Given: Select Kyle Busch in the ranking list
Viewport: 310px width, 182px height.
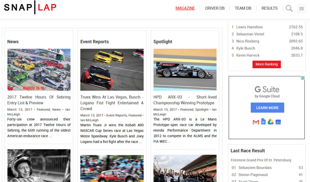Looking at the screenshot, I should click(245, 48).
